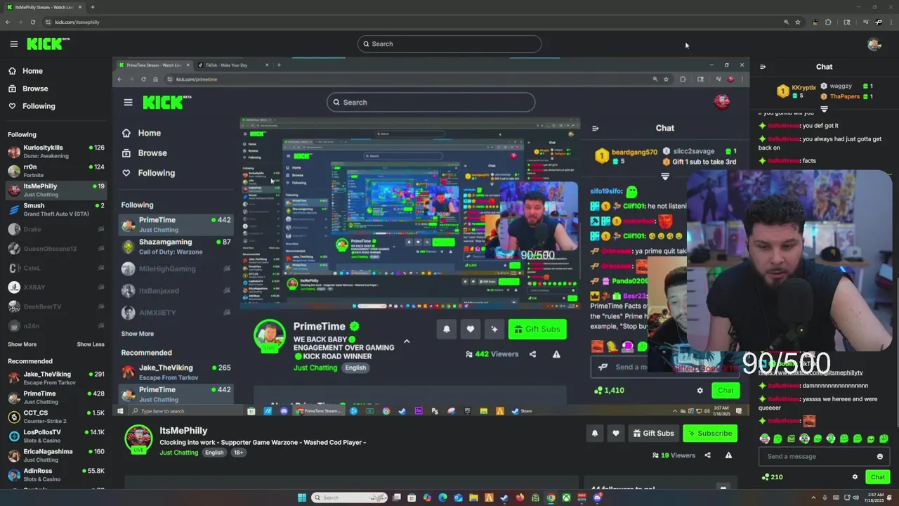This screenshot has width=899, height=506.
Task: Open QueenObscene13 channel
Action: [56, 248]
